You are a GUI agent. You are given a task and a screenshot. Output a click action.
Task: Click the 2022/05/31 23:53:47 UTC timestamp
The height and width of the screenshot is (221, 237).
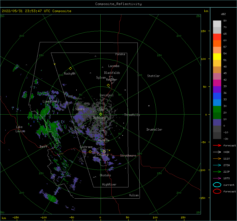point(26,11)
